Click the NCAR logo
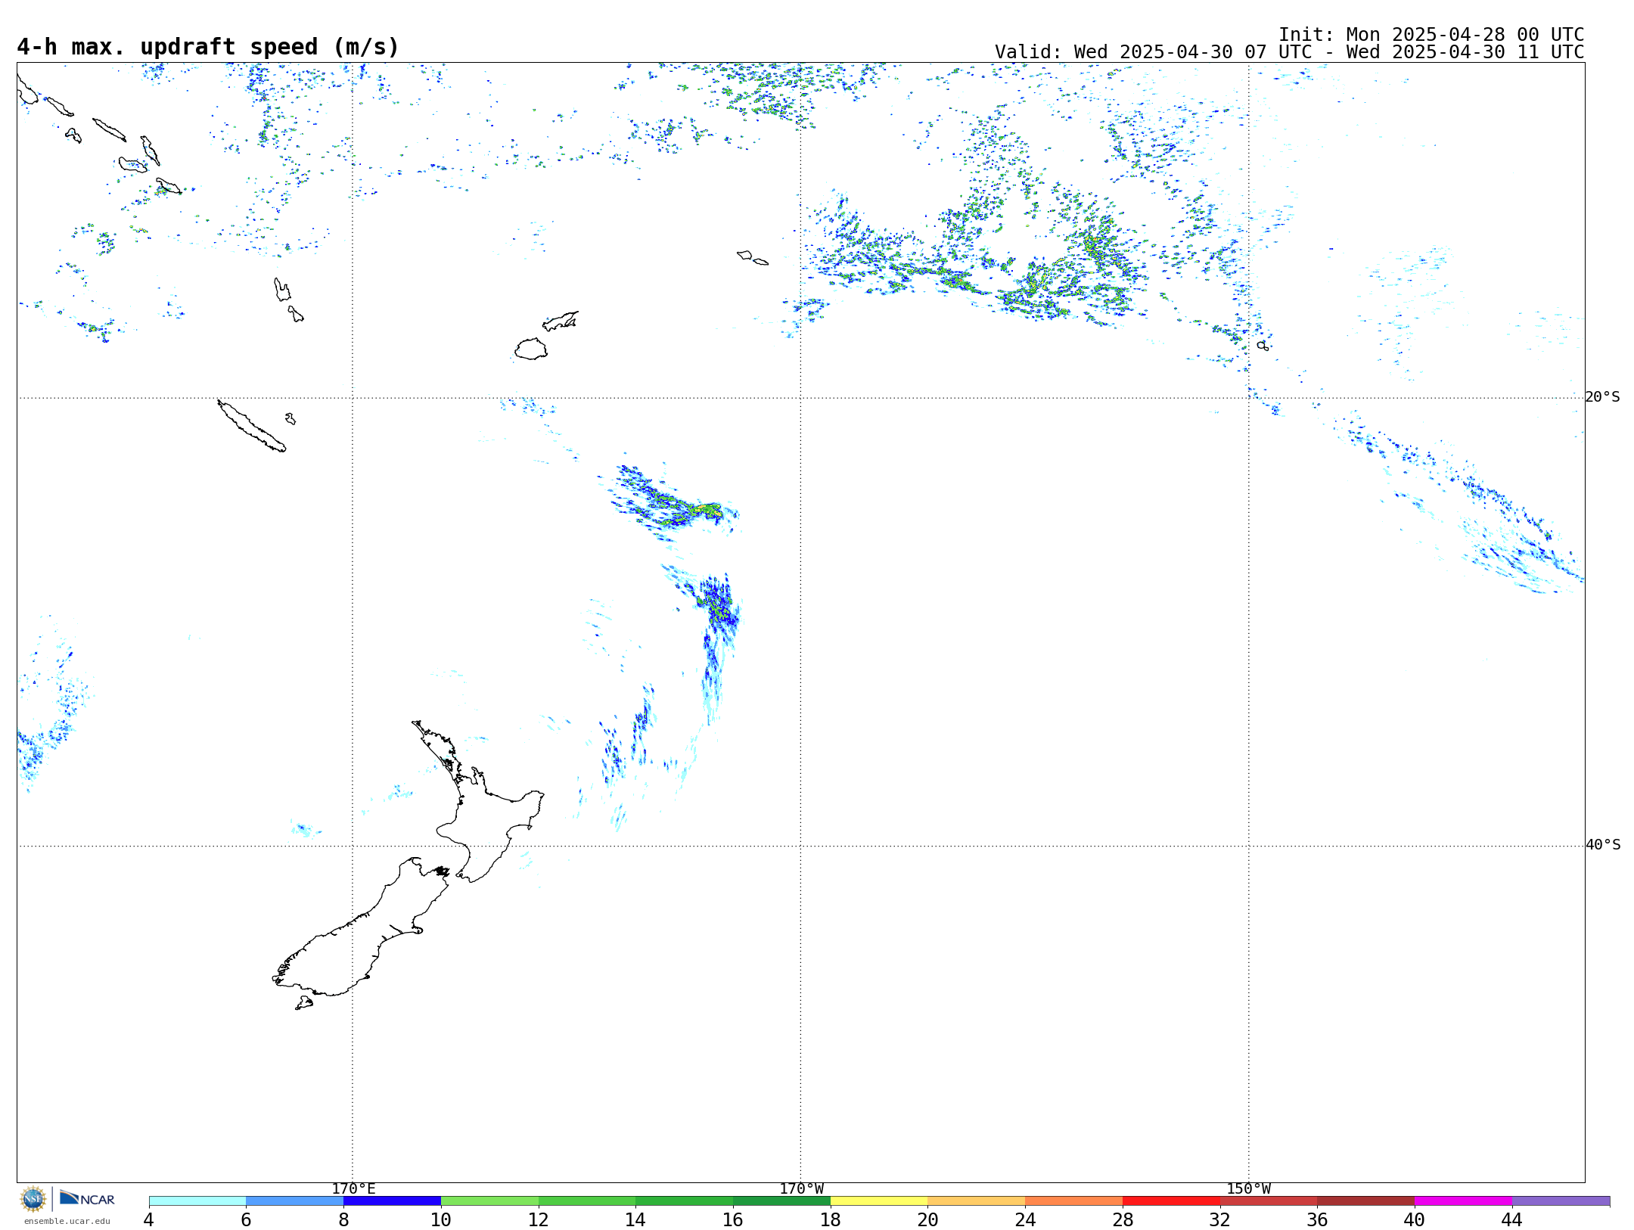 (87, 1198)
